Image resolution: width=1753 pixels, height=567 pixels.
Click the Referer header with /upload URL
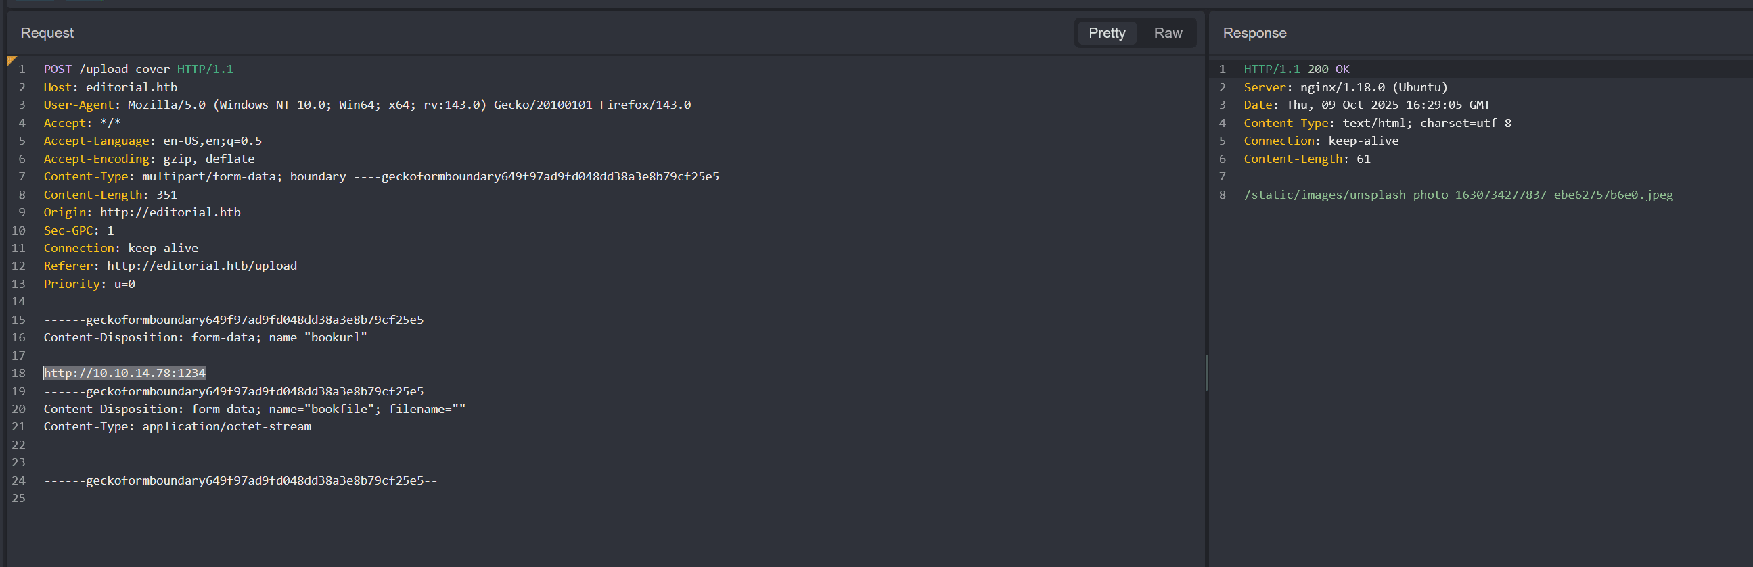coord(170,266)
